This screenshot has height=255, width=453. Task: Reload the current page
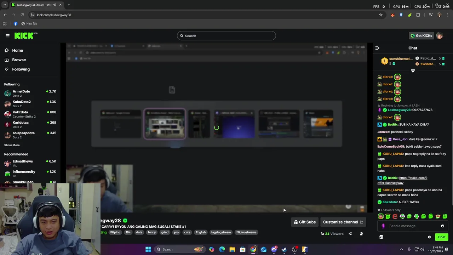(22, 15)
